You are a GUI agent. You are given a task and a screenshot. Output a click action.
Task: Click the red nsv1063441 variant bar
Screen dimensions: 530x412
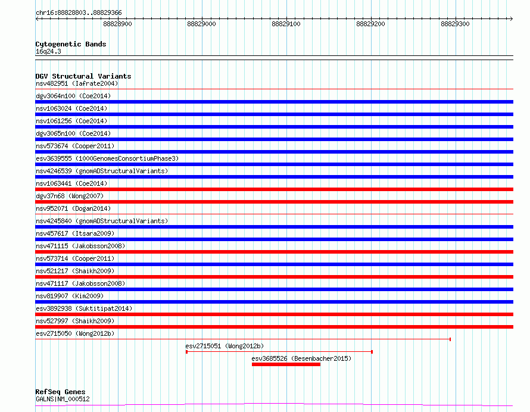pyautogui.click(x=274, y=189)
